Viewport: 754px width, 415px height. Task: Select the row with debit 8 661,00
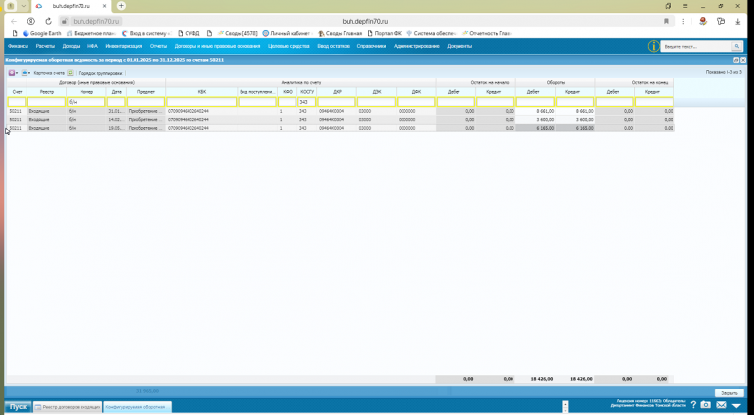(x=341, y=111)
